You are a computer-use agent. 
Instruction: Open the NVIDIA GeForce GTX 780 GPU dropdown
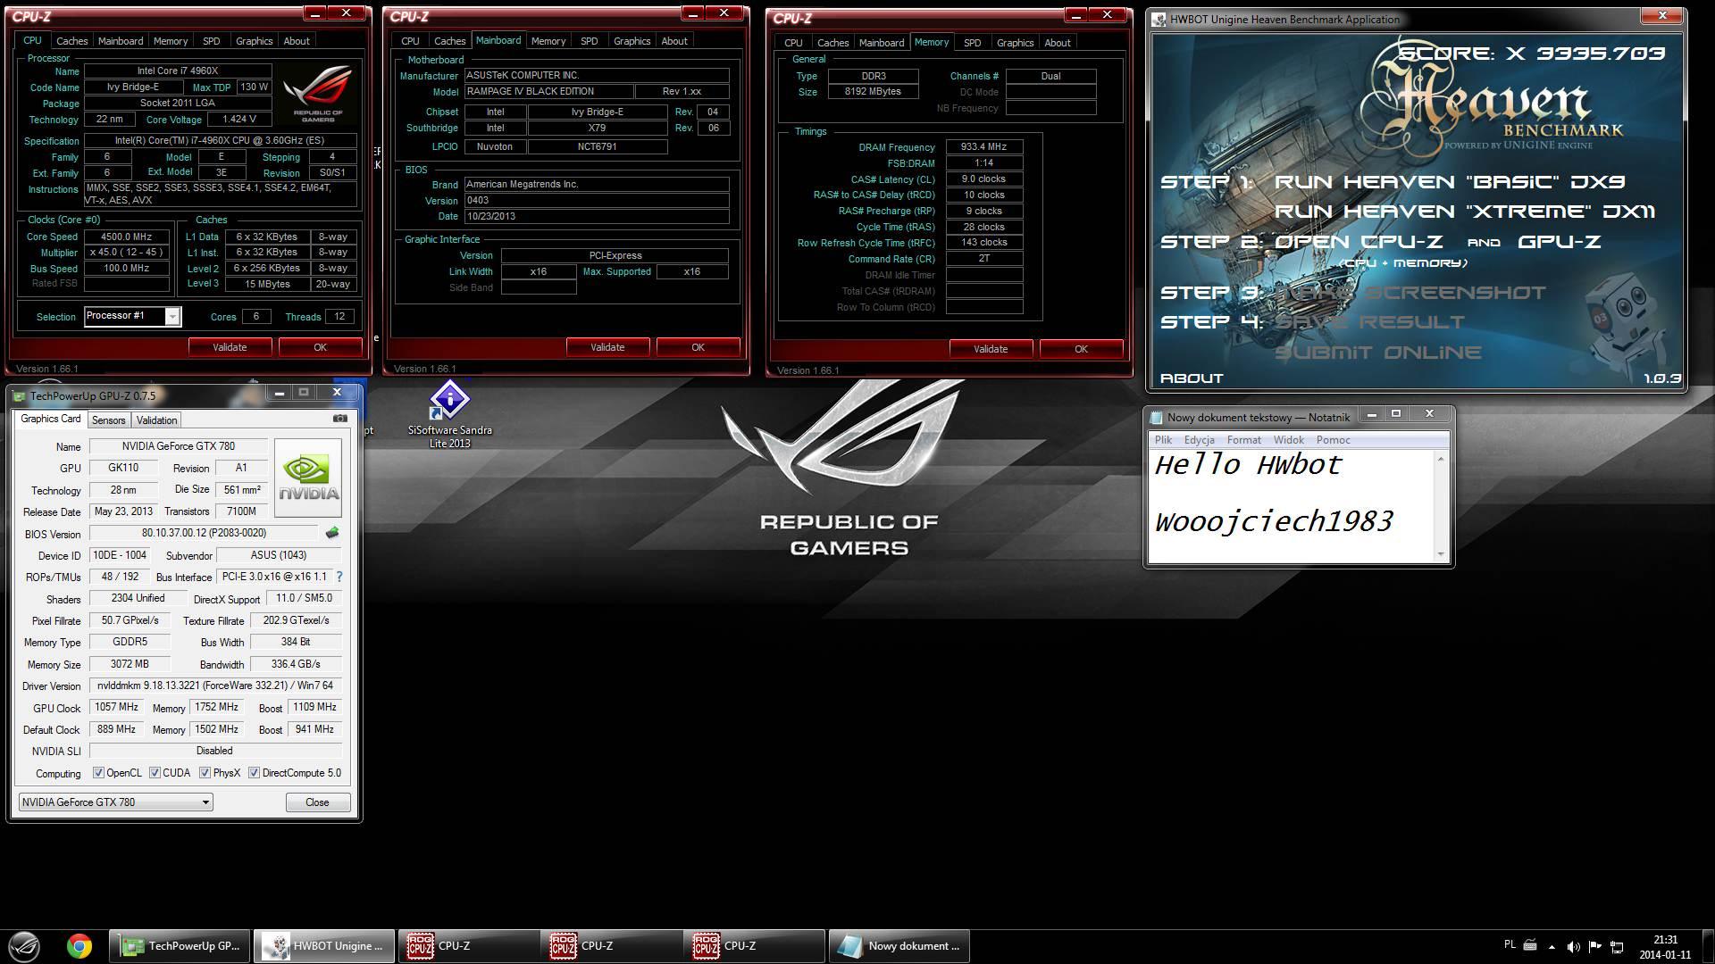coord(115,802)
